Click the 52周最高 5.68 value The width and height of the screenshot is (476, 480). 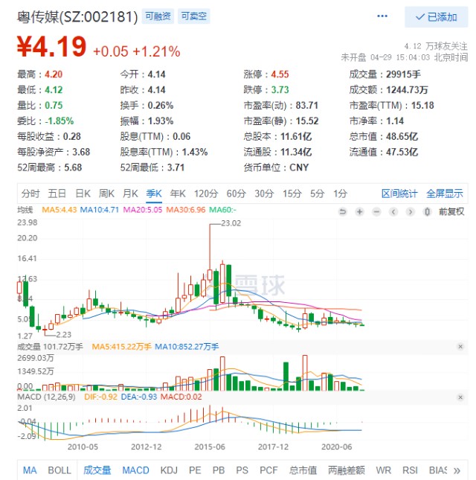click(x=73, y=167)
